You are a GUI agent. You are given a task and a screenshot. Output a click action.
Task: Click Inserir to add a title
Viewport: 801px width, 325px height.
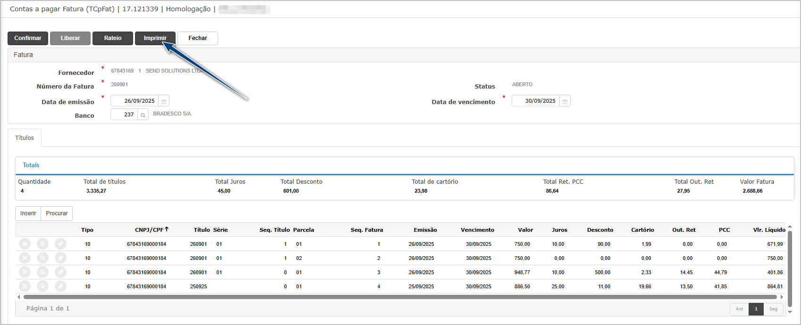28,213
